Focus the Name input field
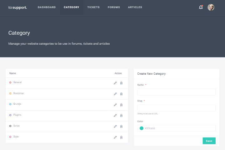Viewport: 225px width, 150px height. 176,92
